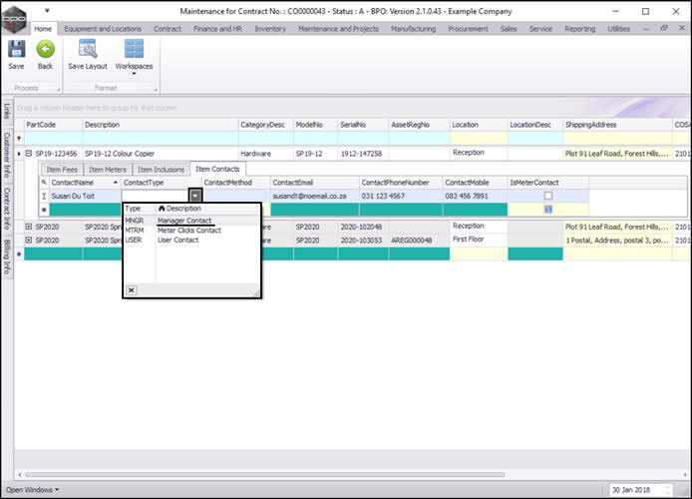Open the ContactType dropdown arrow
The image size is (692, 499).
(x=195, y=196)
